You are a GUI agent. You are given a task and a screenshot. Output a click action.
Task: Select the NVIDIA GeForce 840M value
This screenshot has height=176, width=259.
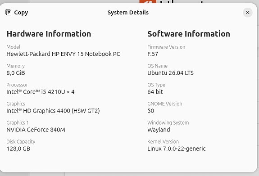point(36,130)
